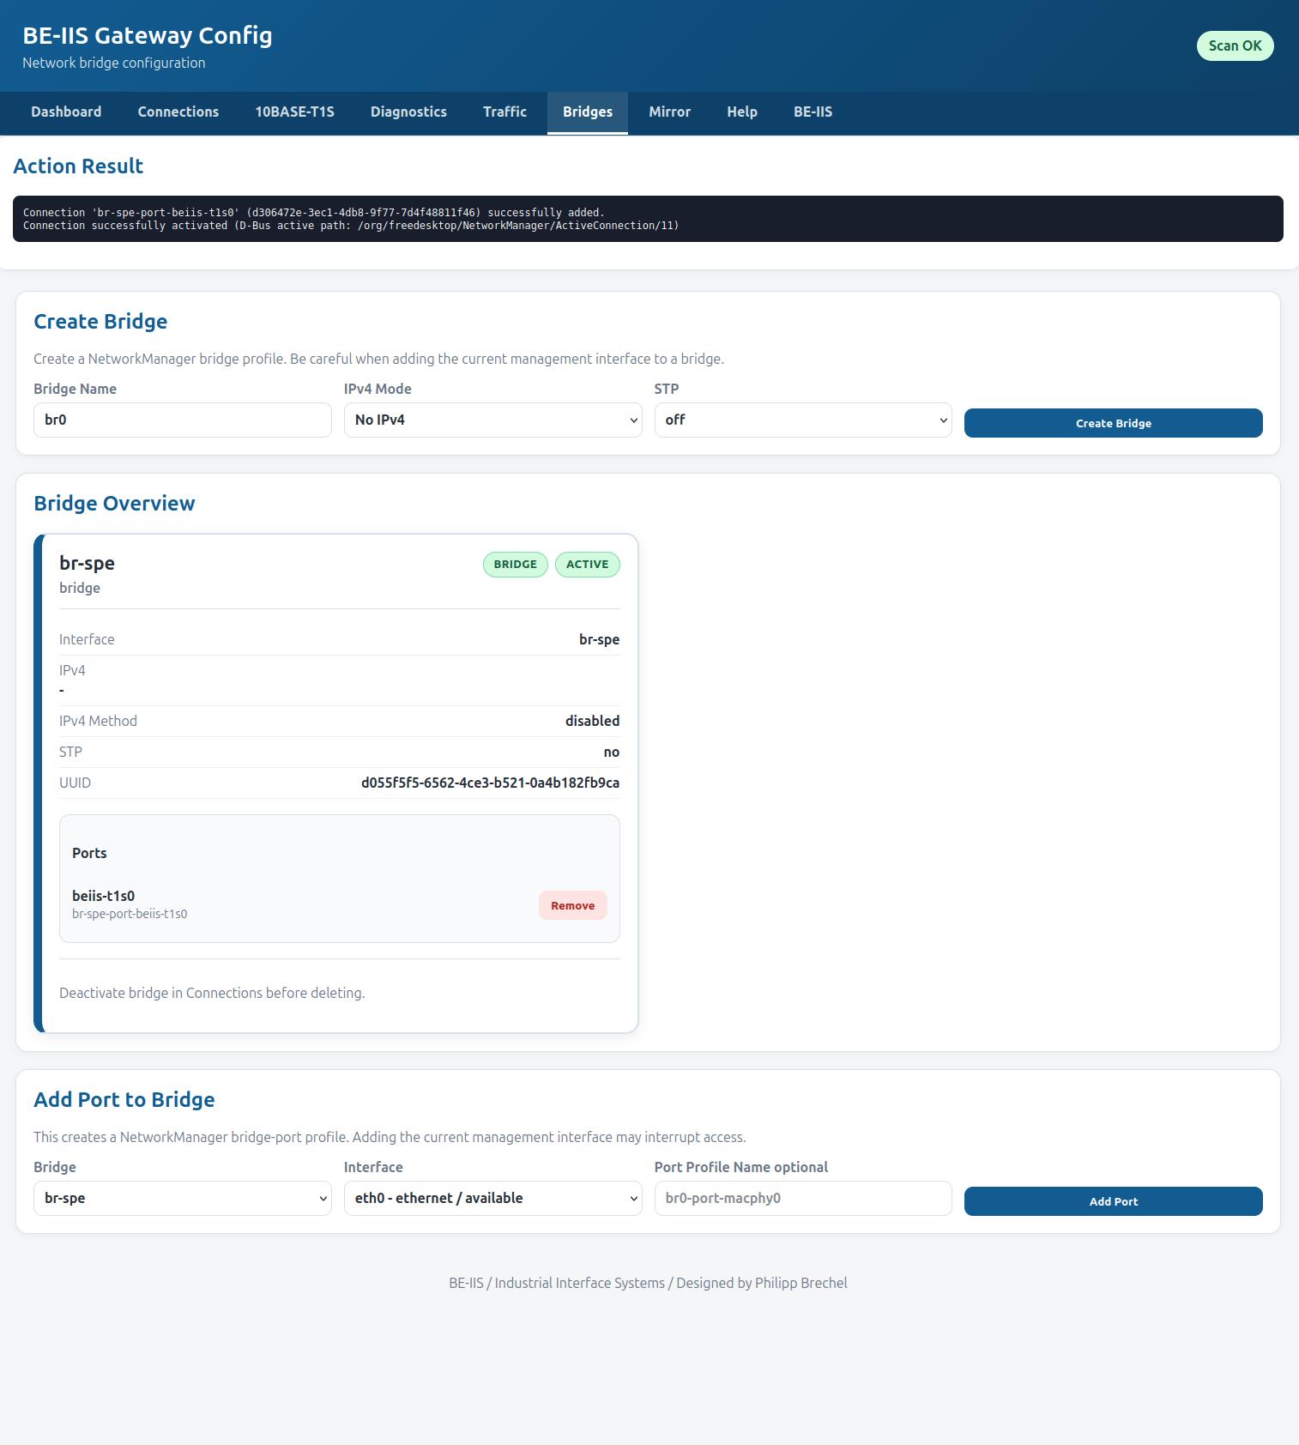Expand the IPv4 Mode dropdown
This screenshot has height=1445, width=1299.
(492, 420)
